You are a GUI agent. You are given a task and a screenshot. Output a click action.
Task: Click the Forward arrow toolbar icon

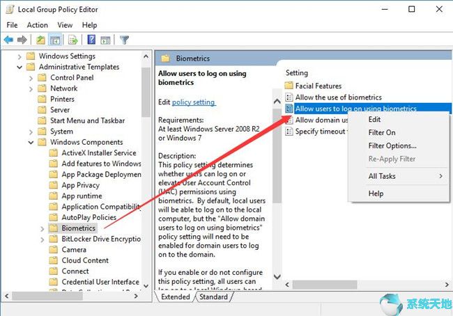coord(22,40)
